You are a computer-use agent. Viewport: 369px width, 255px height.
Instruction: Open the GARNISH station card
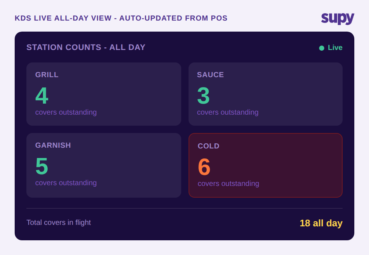tap(104, 165)
